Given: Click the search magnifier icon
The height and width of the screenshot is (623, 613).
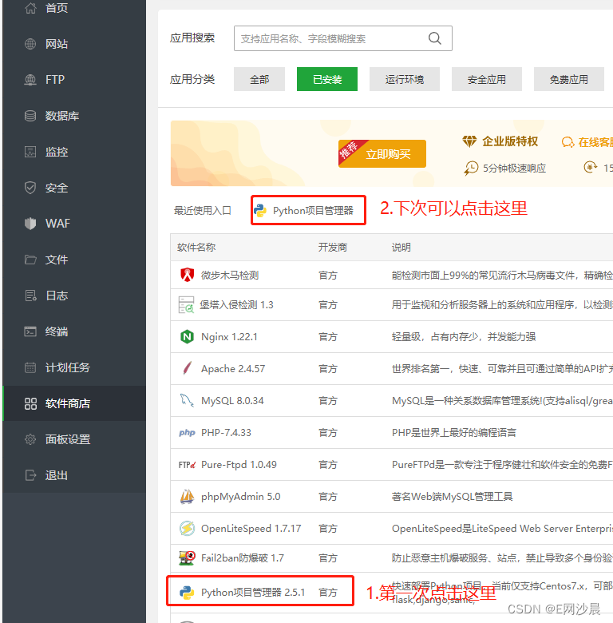Looking at the screenshot, I should point(435,38).
